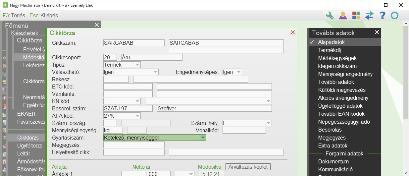Click the Cikkszám field containing SÁRGABAB
The width and height of the screenshot is (409, 176).
(134, 43)
